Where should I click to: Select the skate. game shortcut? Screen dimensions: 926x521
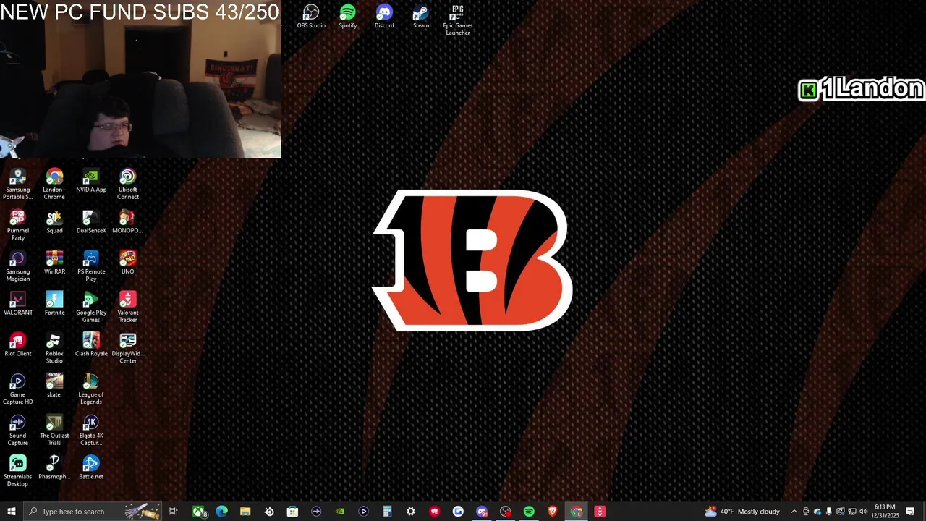pyautogui.click(x=54, y=386)
